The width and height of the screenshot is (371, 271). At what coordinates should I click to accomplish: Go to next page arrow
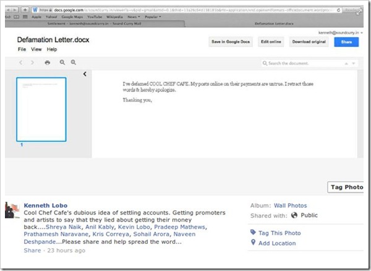[x=33, y=62]
